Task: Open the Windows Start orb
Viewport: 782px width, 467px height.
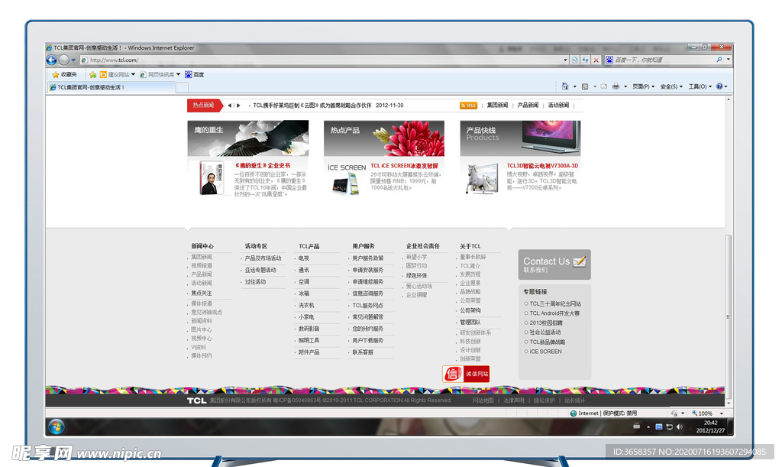Action: [57, 427]
